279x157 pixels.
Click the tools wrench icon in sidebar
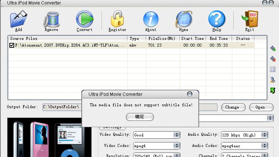(x=273, y=80)
